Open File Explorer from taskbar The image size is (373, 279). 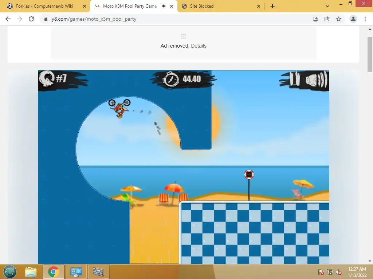[x=31, y=272]
